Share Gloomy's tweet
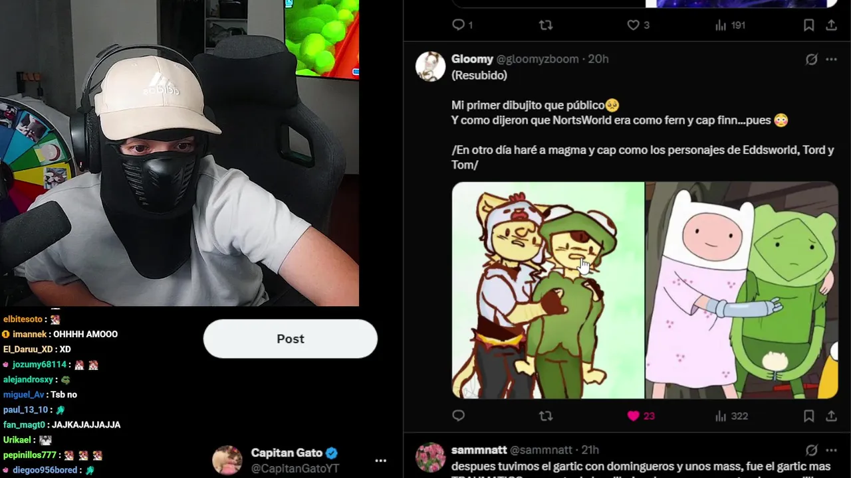This screenshot has width=851, height=478. [831, 416]
